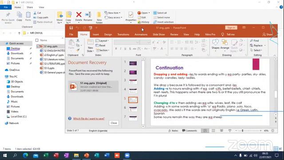
Task: Click Invert selection in File Explorer ribbon
Action: pyautogui.click(x=163, y=22)
